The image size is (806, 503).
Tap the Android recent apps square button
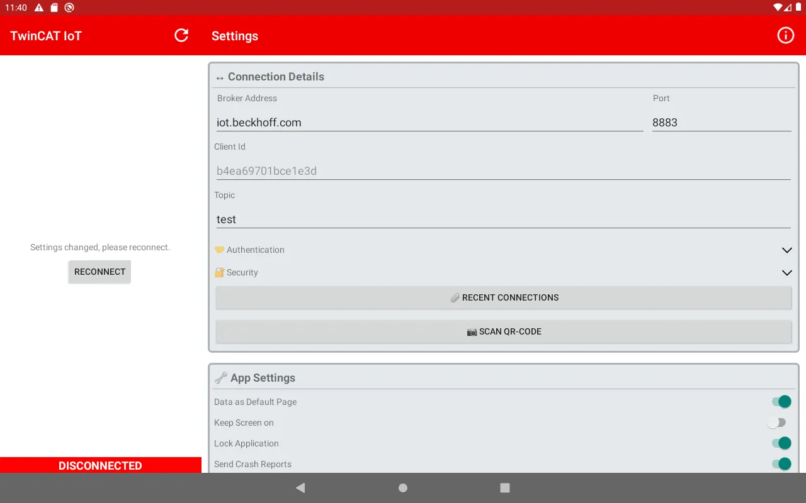(x=504, y=488)
